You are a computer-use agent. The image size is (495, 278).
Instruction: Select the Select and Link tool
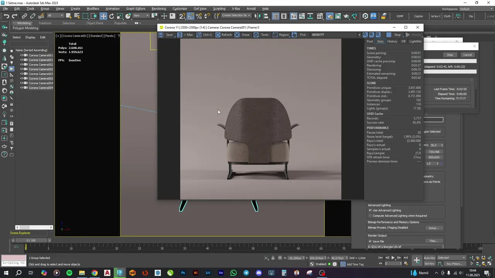click(24, 16)
